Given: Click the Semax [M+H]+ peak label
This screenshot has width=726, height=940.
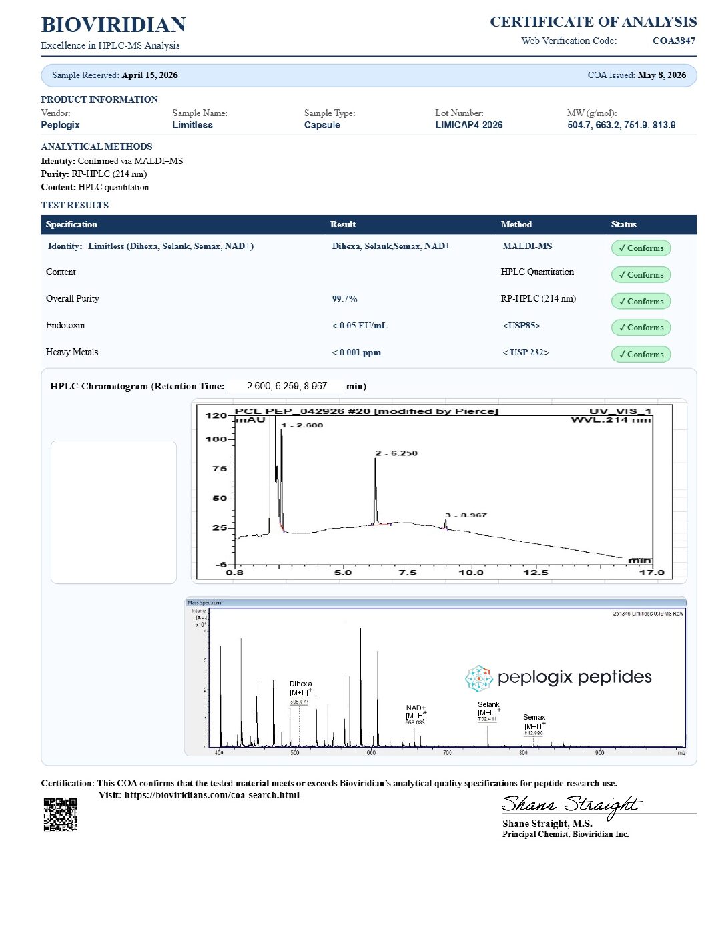Looking at the screenshot, I should coord(534,725).
